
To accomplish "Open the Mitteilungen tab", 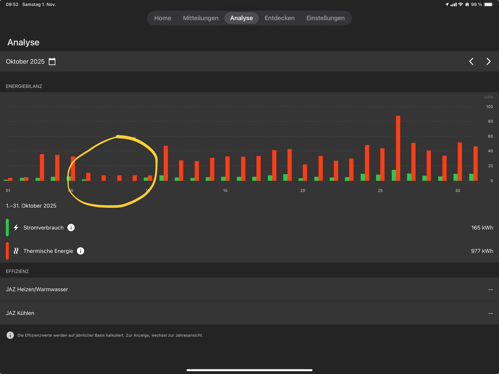I will click(x=200, y=18).
